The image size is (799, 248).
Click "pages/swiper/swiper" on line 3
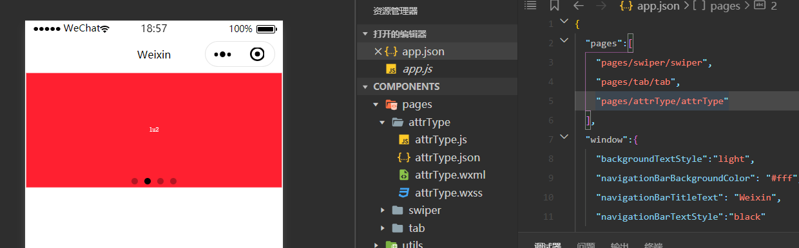(x=653, y=63)
